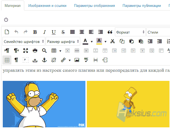Align text to the left

(91, 32)
